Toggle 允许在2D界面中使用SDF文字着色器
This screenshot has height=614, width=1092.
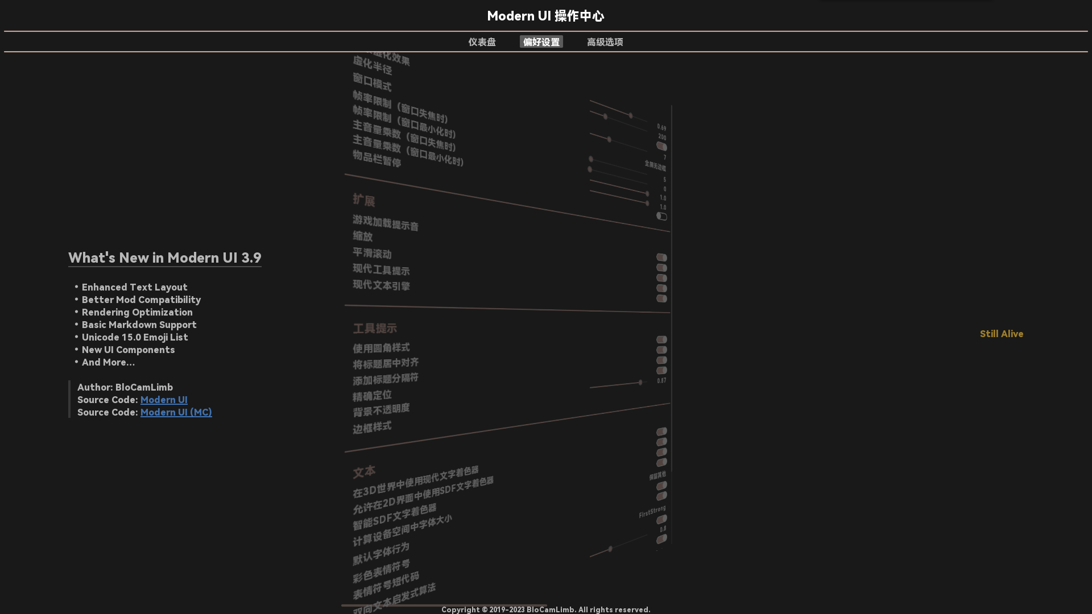pyautogui.click(x=661, y=496)
